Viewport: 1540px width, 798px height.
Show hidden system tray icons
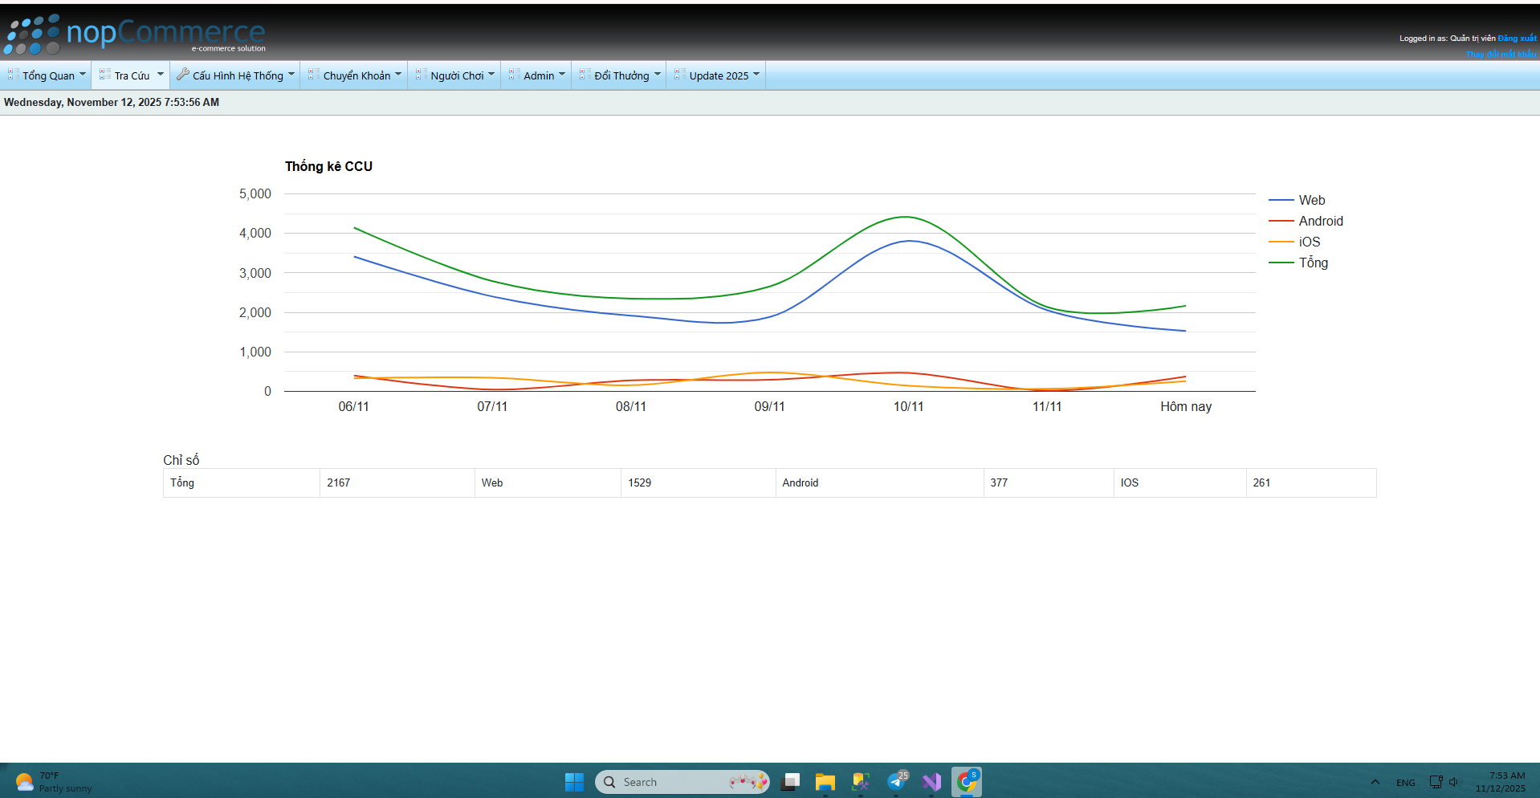pos(1375,782)
